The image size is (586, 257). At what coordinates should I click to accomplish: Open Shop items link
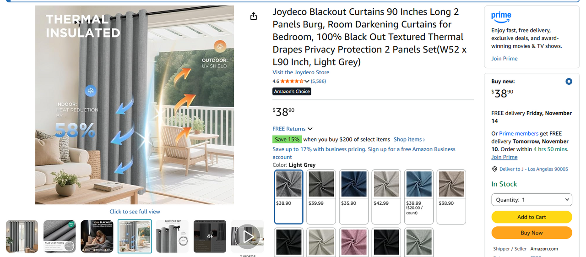409,140
